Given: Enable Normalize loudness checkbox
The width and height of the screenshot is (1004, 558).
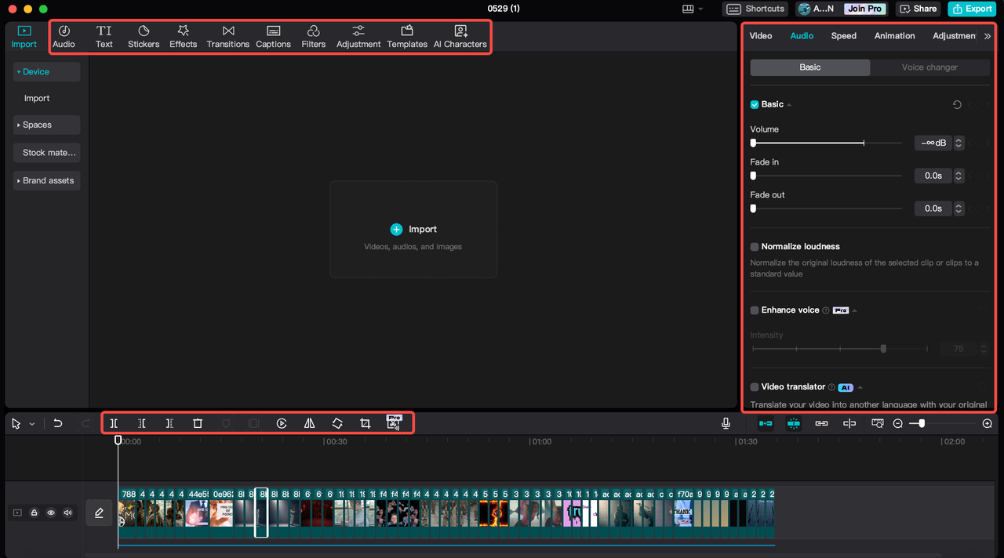Looking at the screenshot, I should coord(755,247).
